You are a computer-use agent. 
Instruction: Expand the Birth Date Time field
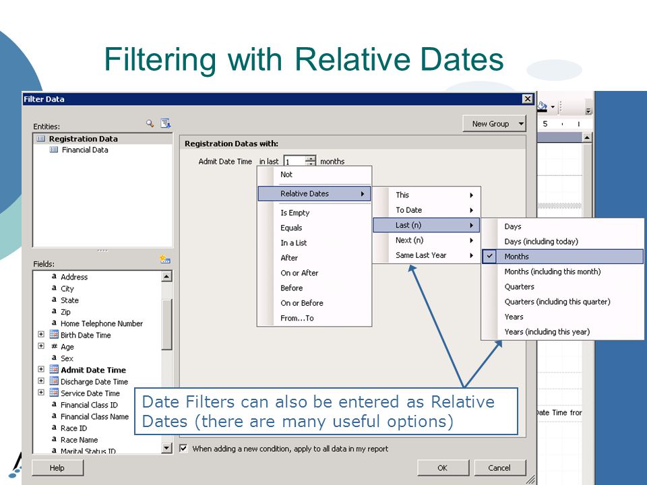pos(41,335)
